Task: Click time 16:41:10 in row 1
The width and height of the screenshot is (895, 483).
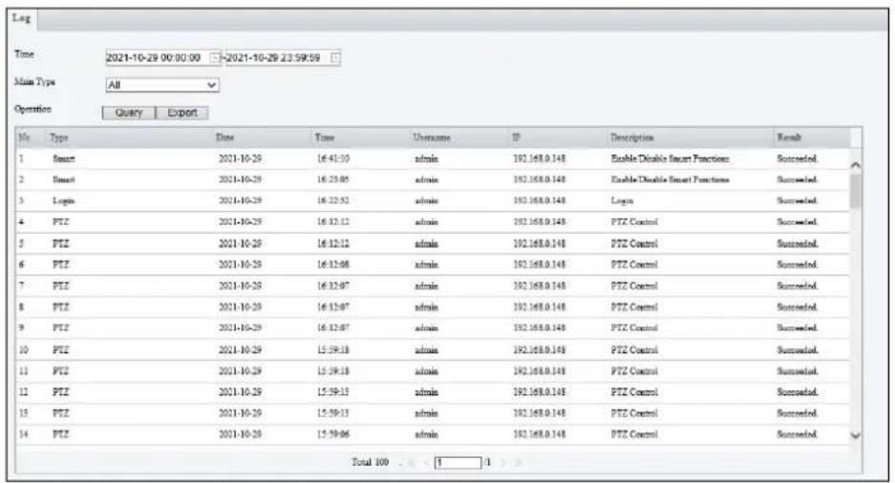Action: [x=333, y=158]
